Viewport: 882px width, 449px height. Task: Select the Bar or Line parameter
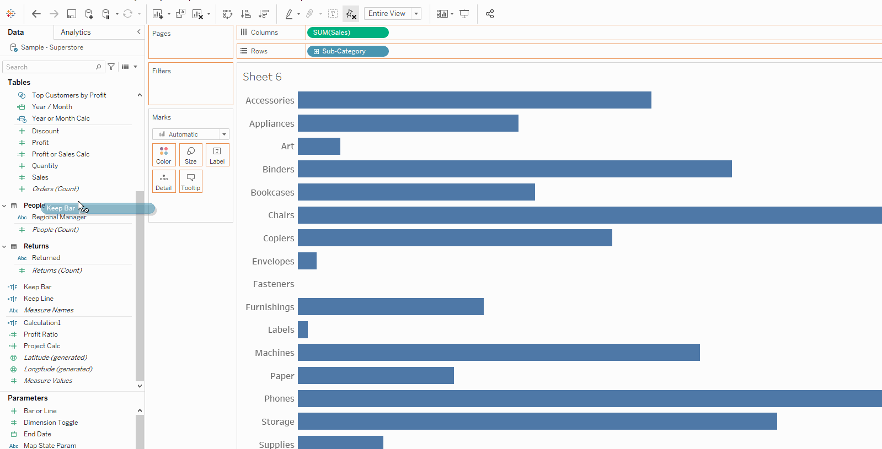[40, 411]
